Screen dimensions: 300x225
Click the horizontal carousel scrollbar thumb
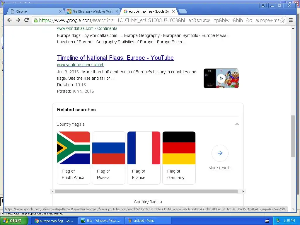tap(146, 192)
